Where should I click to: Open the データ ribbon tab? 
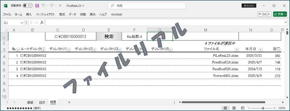point(72,14)
